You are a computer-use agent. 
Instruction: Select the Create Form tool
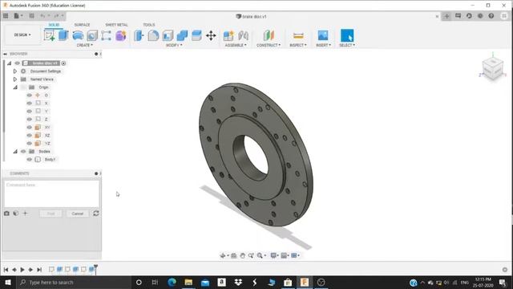click(x=121, y=35)
